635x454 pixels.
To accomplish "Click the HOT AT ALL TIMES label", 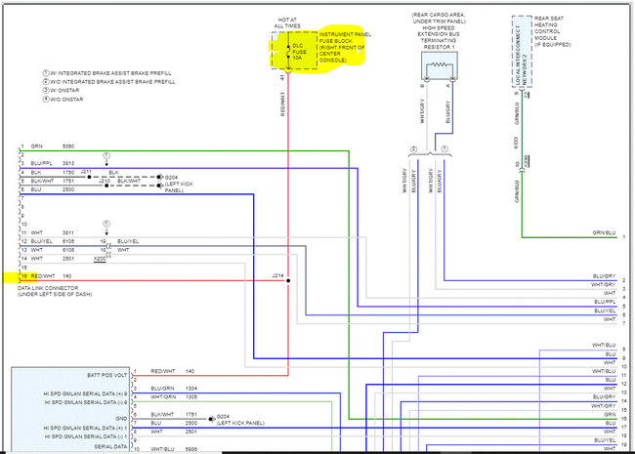I will point(287,22).
